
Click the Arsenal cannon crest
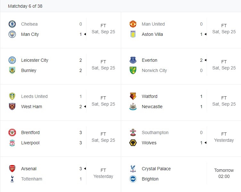pos(12,169)
